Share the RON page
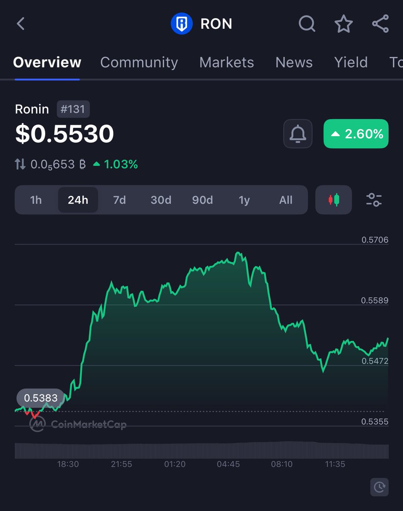 point(380,23)
